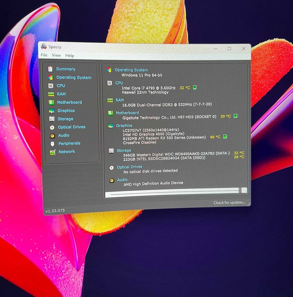Viewport: 293px width, 297px height.
Task: Click the Operating System icon in the summary panel
Action: (109, 70)
